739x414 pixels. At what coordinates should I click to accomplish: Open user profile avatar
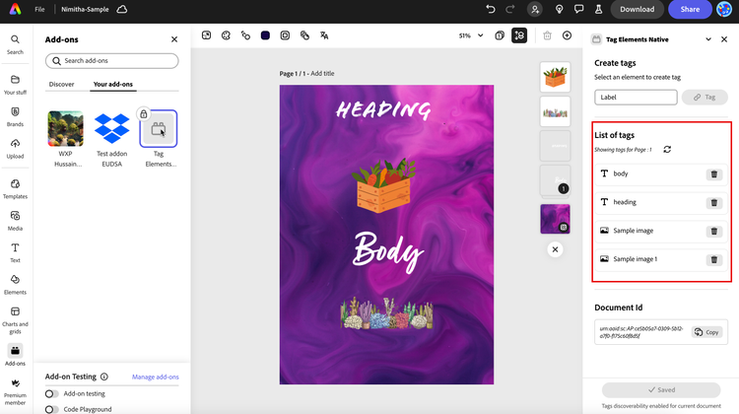(x=724, y=9)
